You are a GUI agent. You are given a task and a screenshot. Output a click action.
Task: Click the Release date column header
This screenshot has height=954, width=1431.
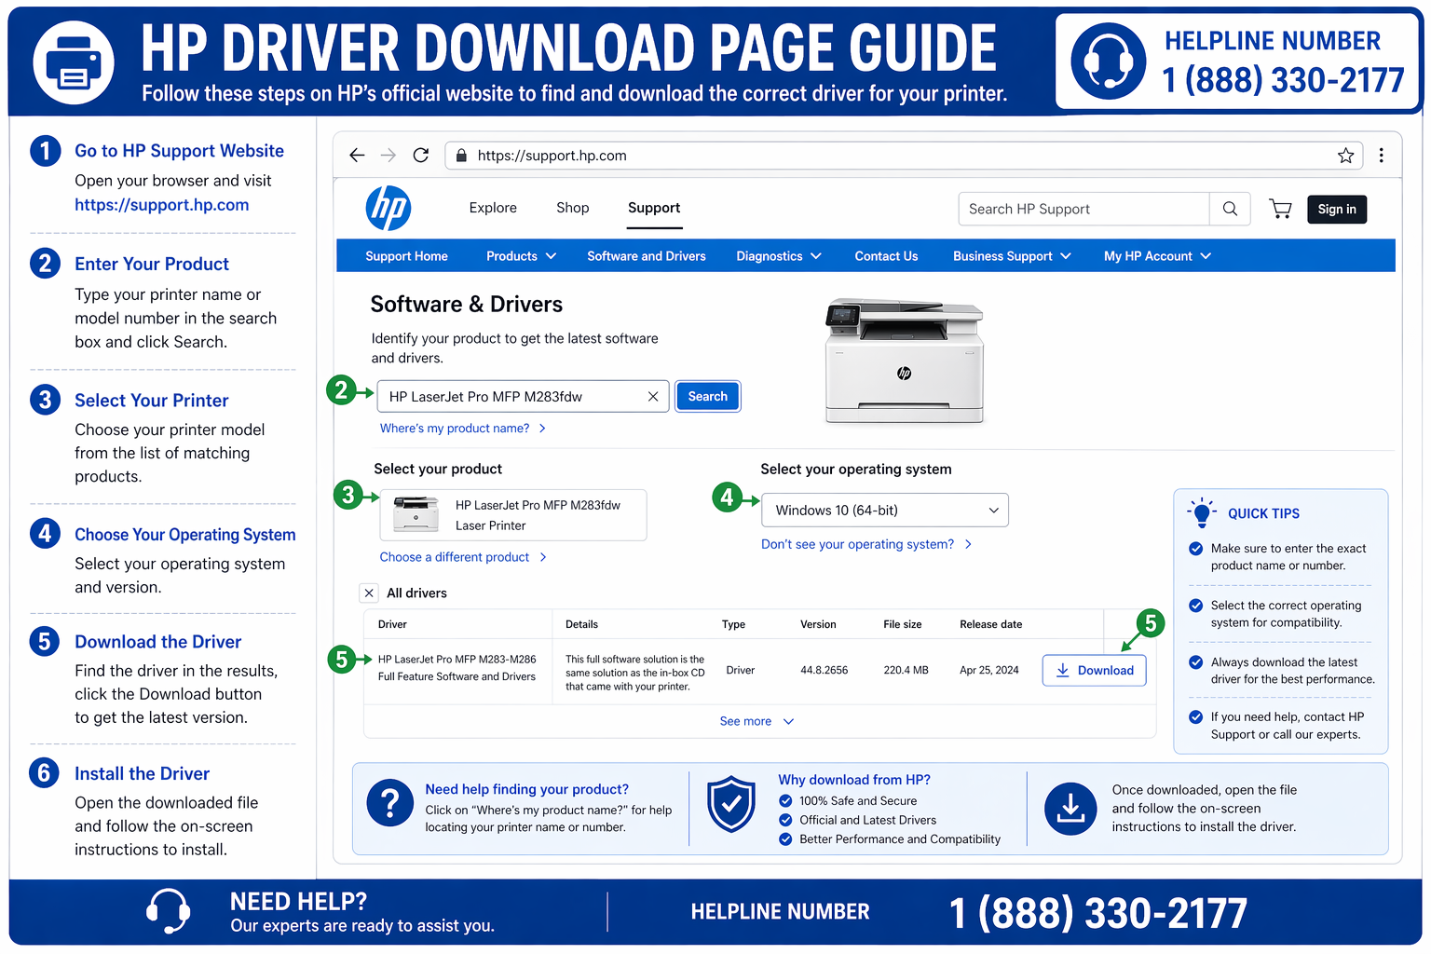tap(990, 624)
